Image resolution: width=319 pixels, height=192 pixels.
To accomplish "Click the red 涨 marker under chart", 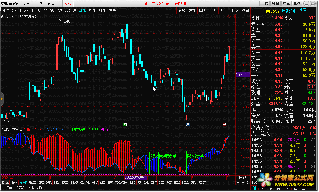I will click(x=224, y=125).
